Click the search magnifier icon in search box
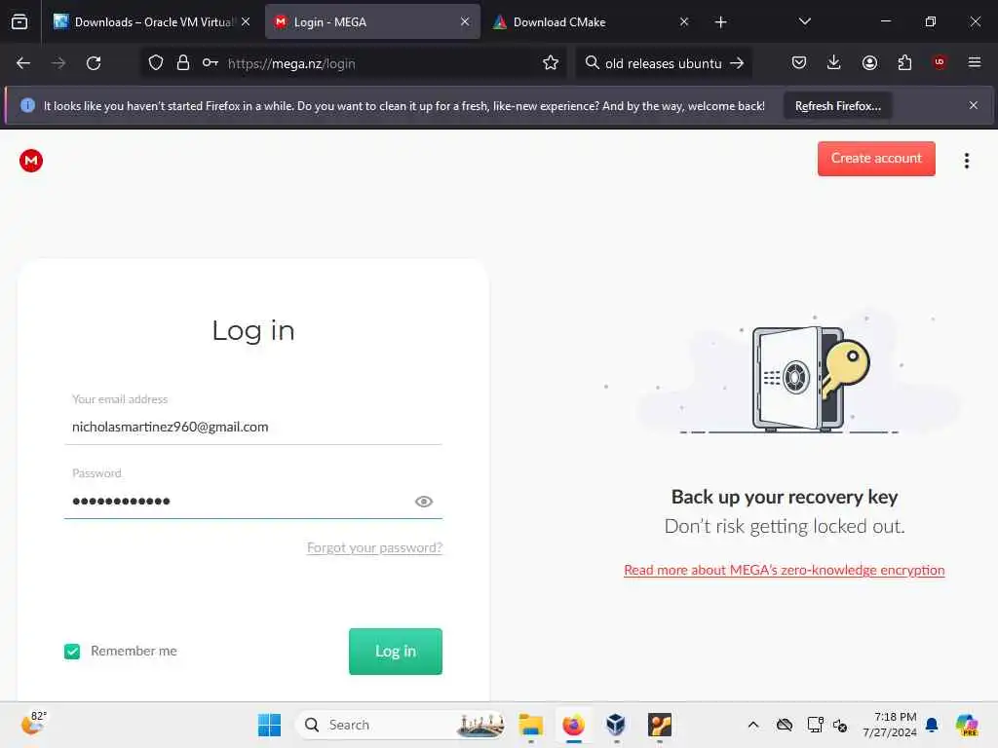 click(592, 63)
